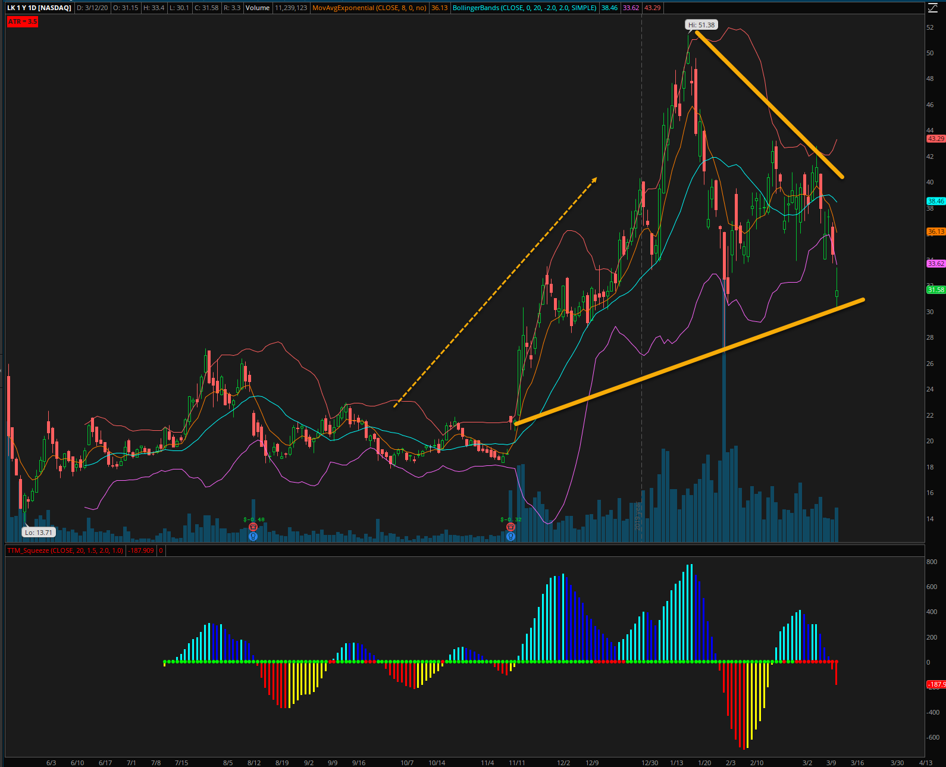
Task: Click the 52 price level on the price axis
Action: pyautogui.click(x=930, y=27)
